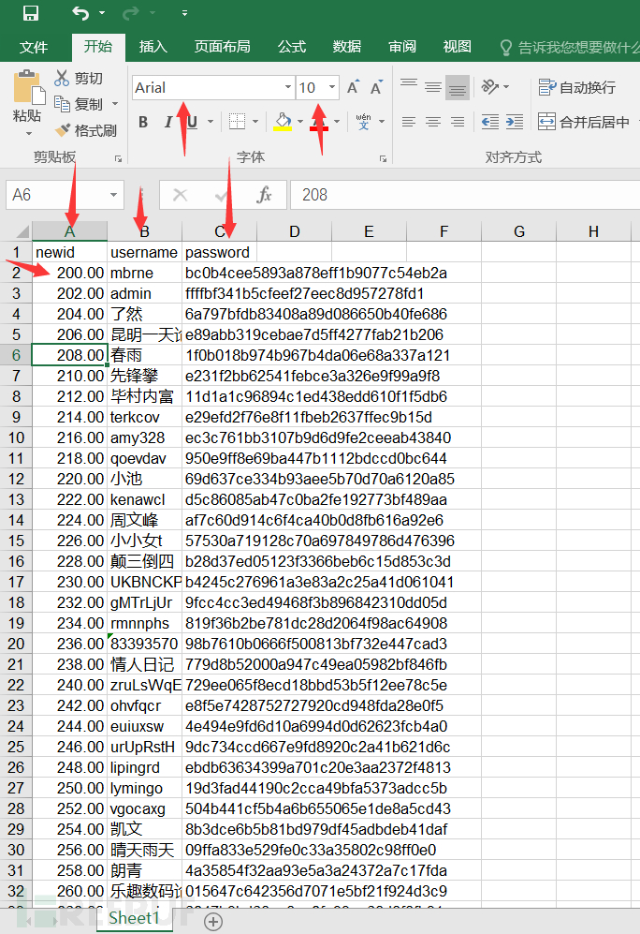Open the Sheet1 worksheet tab

(x=134, y=918)
